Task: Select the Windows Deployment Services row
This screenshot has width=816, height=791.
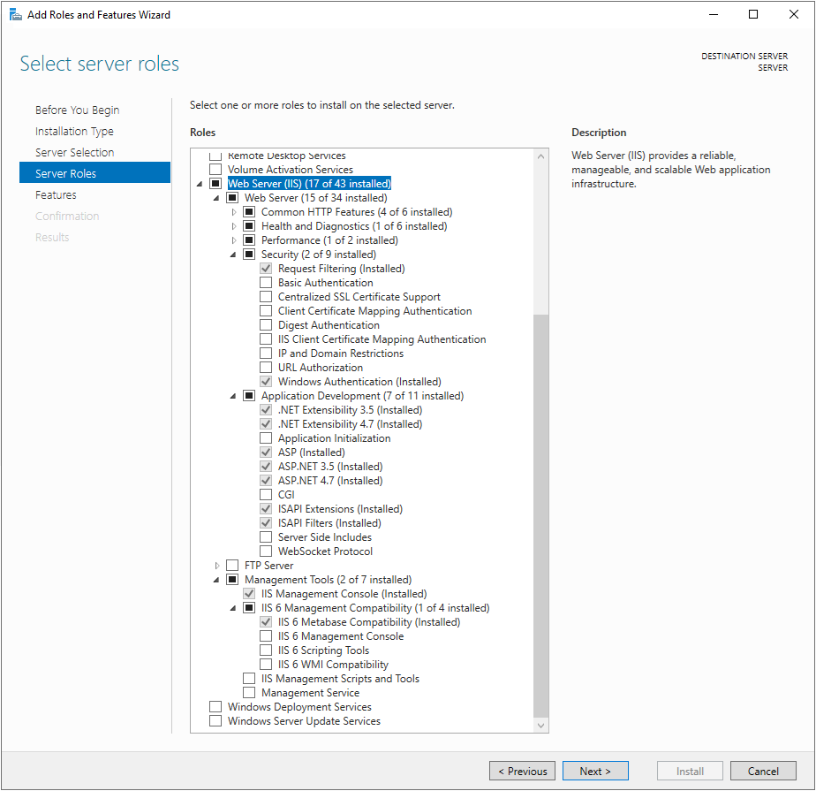Action: (x=299, y=707)
